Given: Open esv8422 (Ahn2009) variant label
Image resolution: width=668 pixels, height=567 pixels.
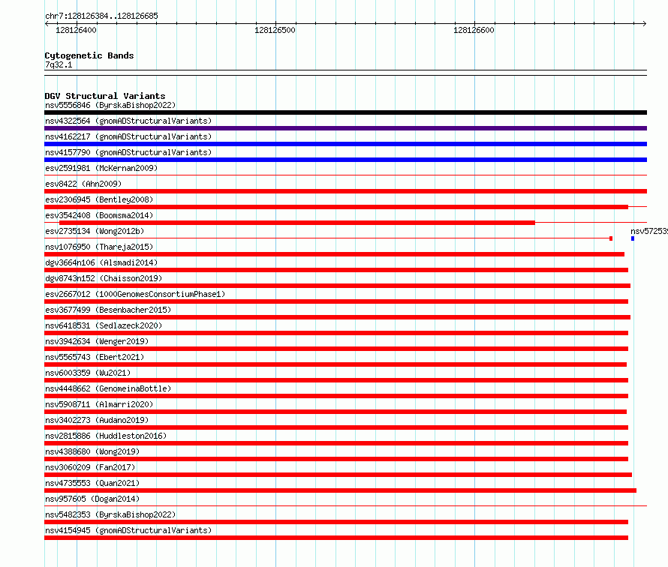Looking at the screenshot, I should pos(83,184).
